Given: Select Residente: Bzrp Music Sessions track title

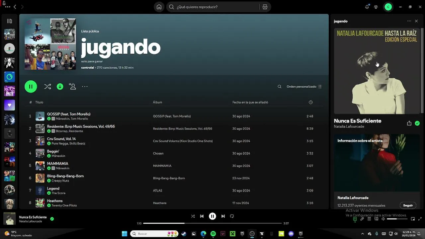Looking at the screenshot, I should [x=81, y=126].
